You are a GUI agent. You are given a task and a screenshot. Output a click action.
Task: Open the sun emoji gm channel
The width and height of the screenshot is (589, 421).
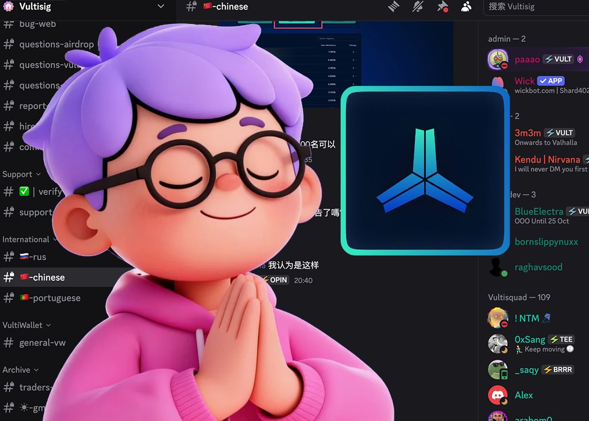pyautogui.click(x=32, y=408)
